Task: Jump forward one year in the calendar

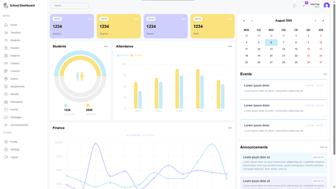Action: coord(323,21)
